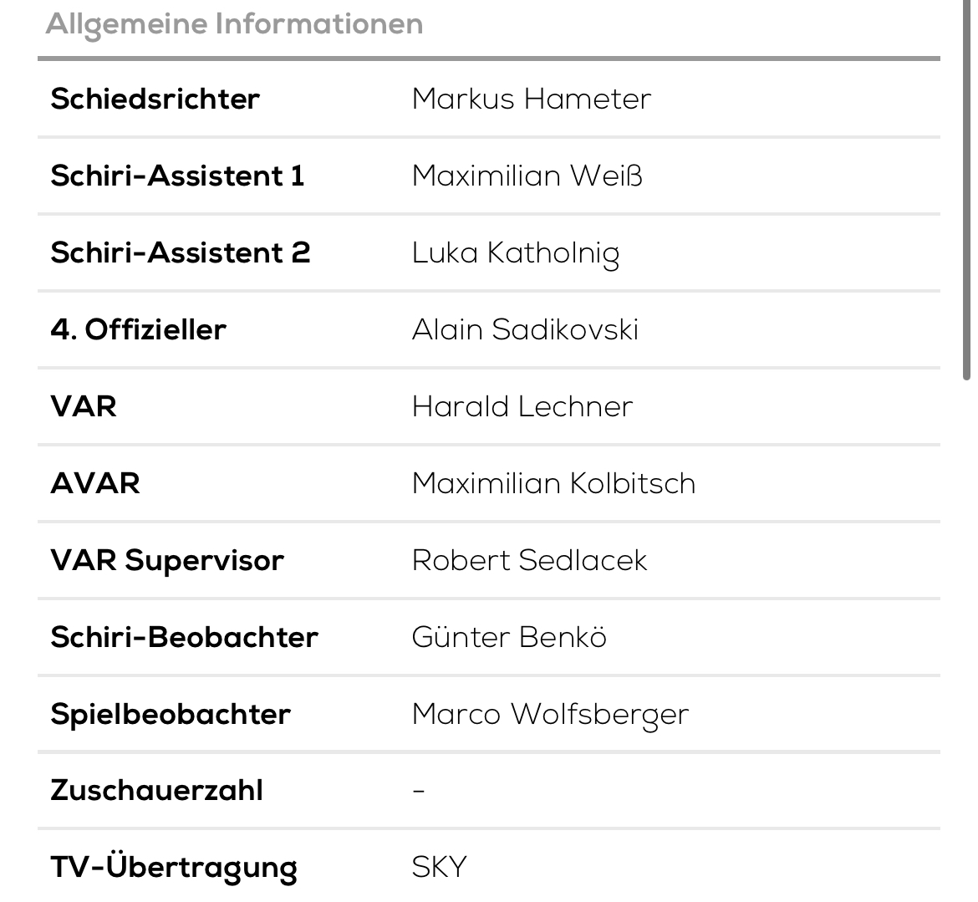Click the vertical scrollbar thumb

pos(967,189)
